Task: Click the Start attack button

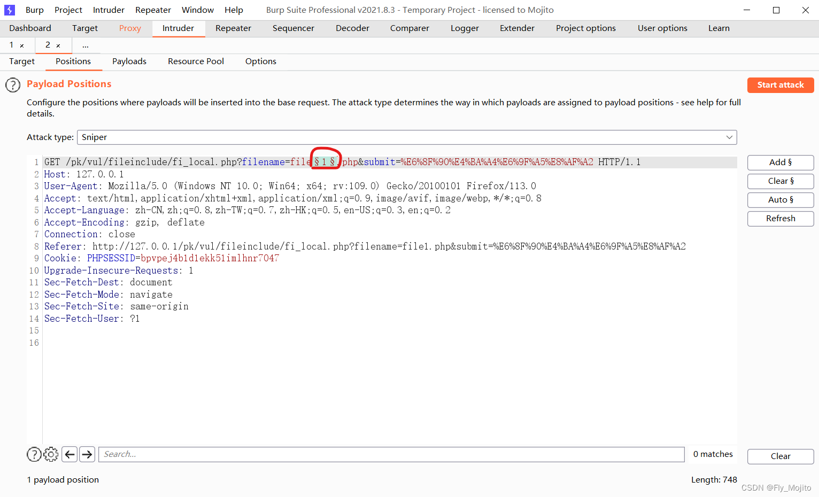Action: [x=781, y=85]
